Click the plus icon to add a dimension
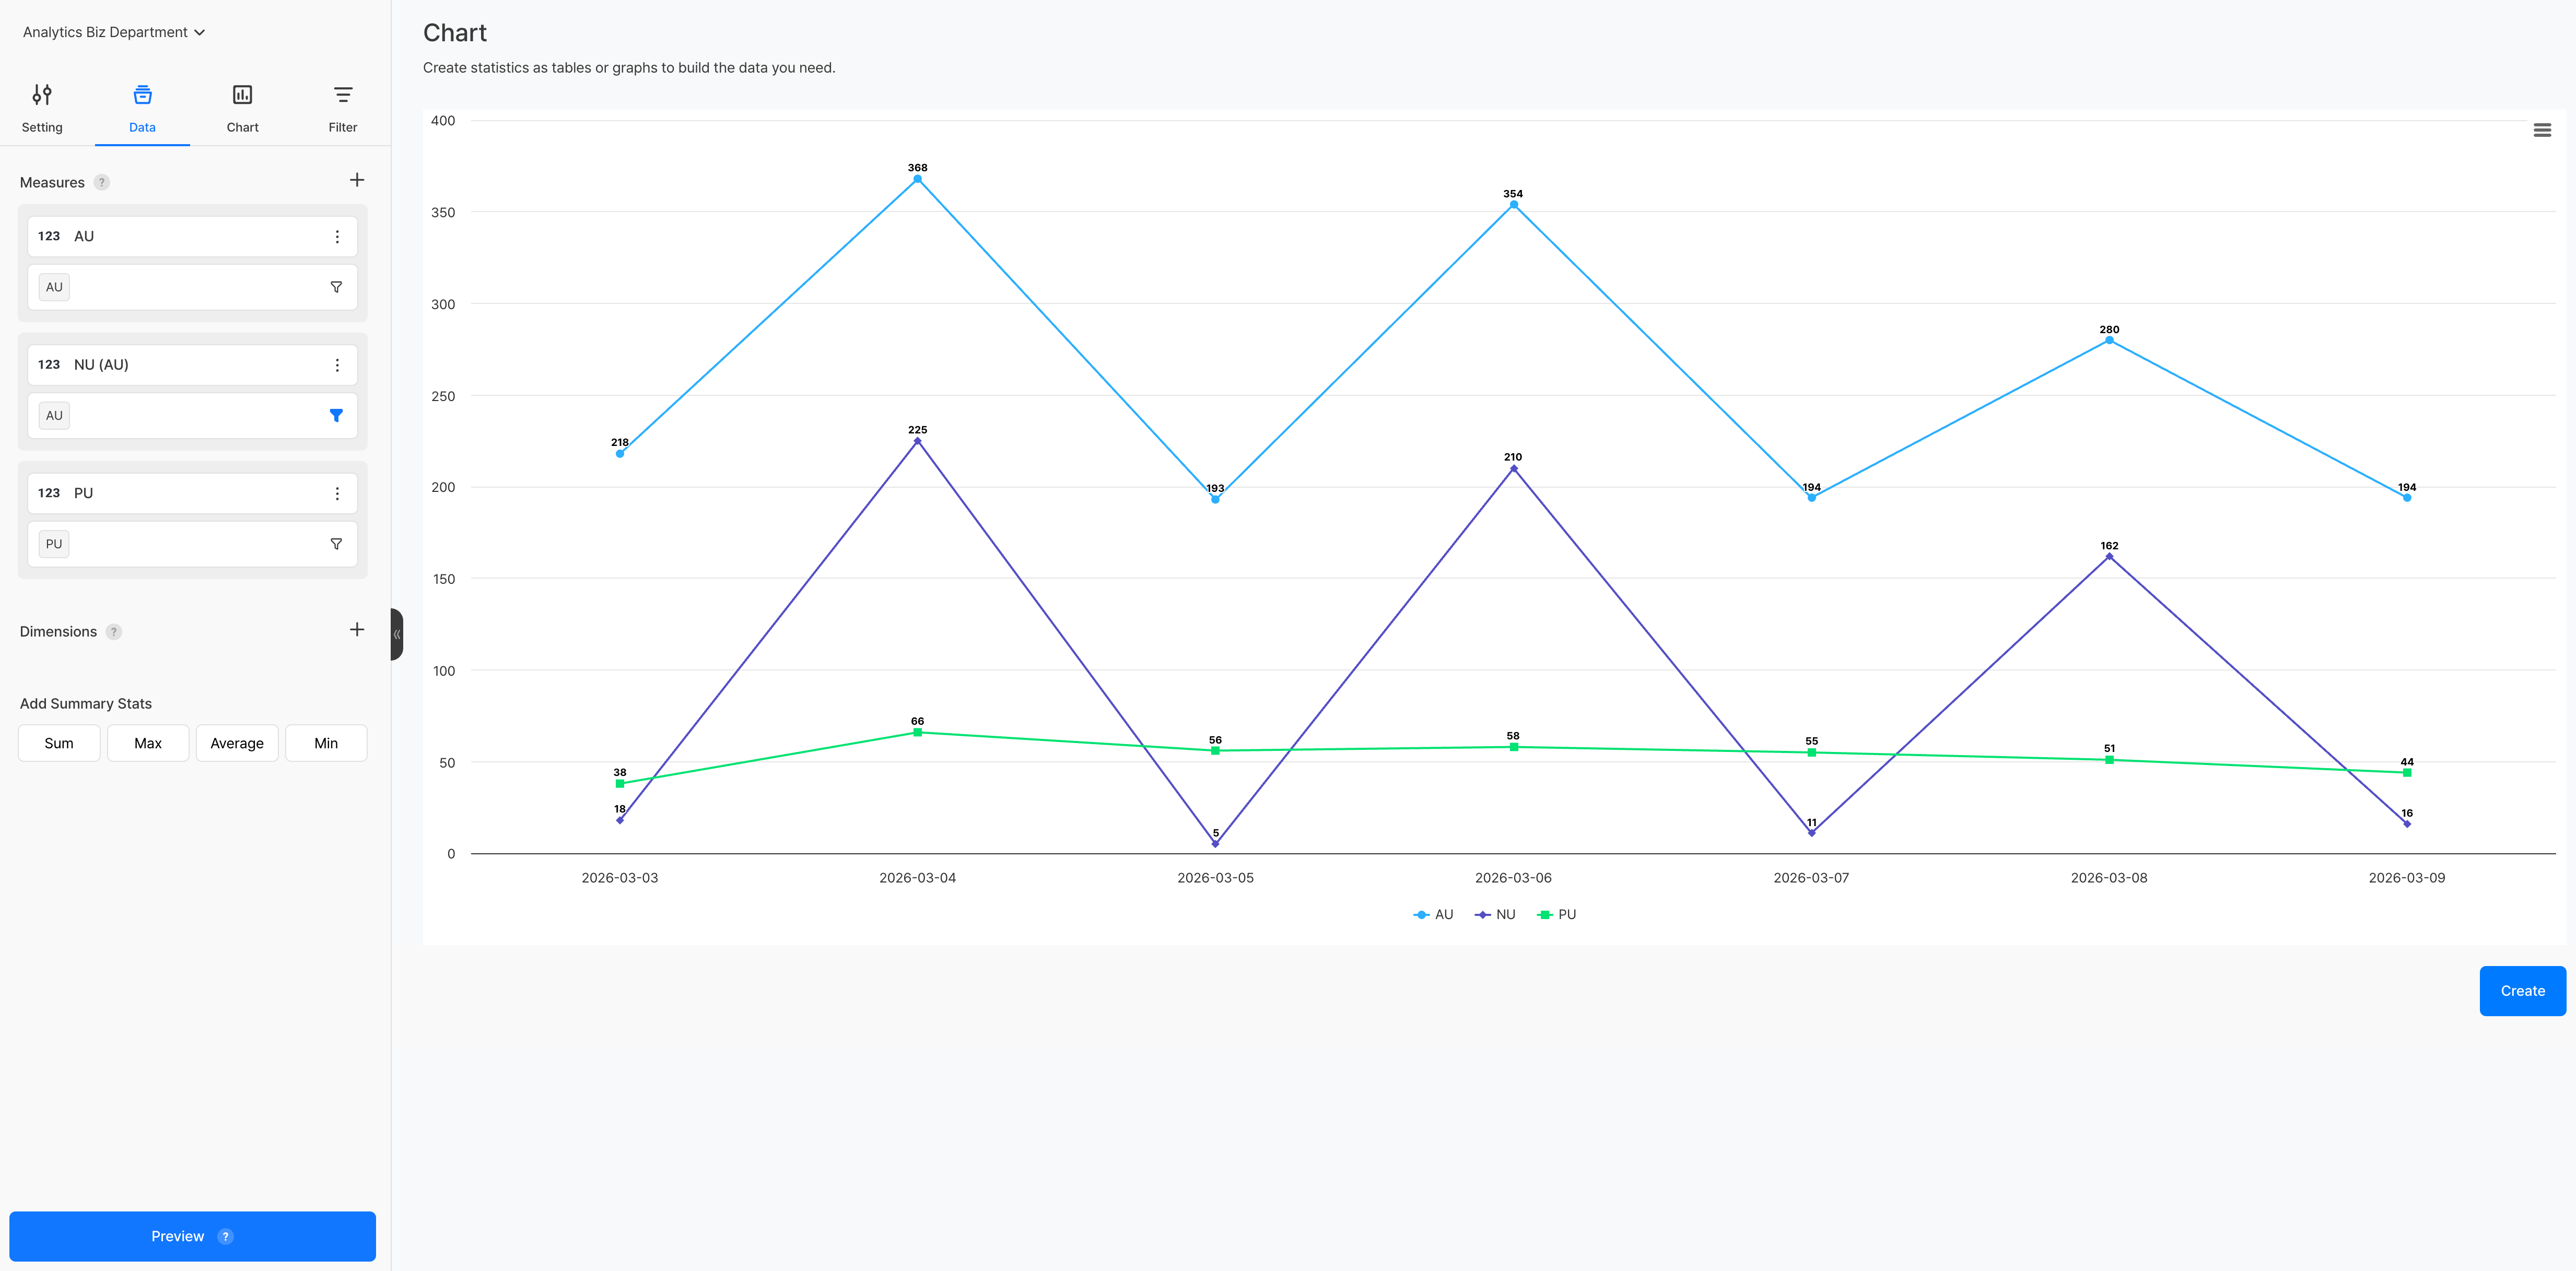The height and width of the screenshot is (1271, 2576). pyautogui.click(x=357, y=629)
